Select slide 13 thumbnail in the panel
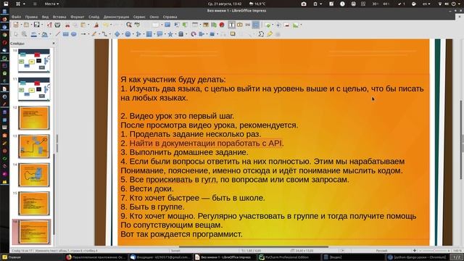Viewport: 464px width, 261px height. click(x=34, y=146)
